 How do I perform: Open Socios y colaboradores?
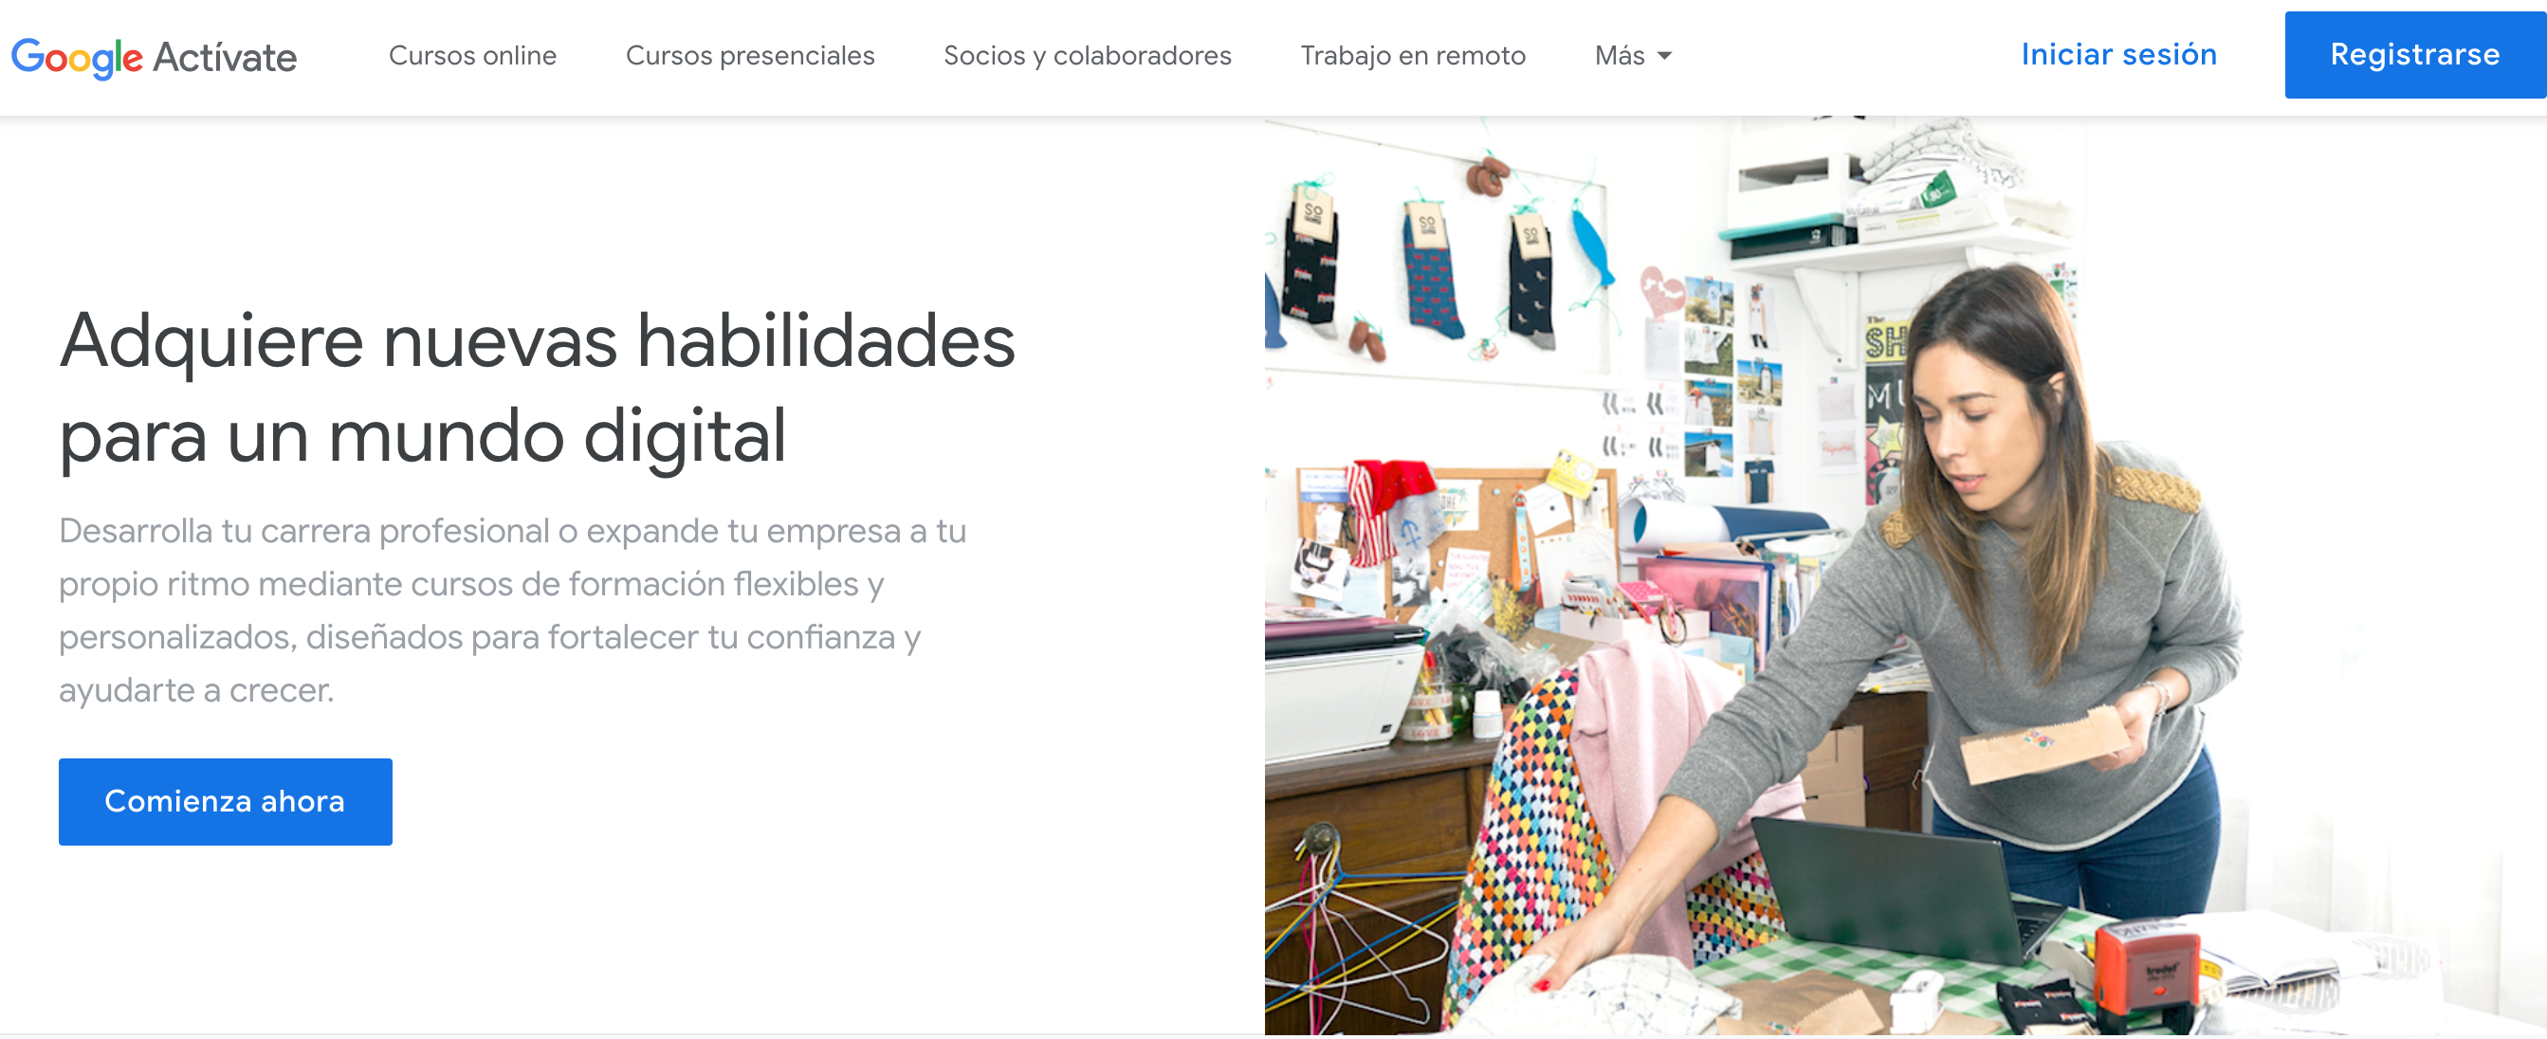1087,55
